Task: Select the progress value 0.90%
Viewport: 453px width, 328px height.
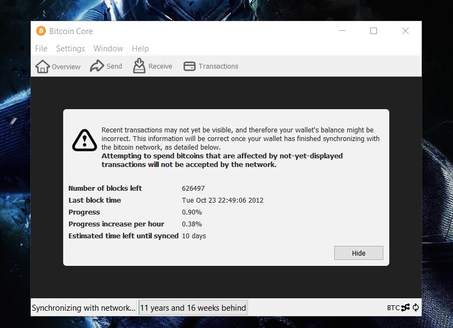Action: pos(192,212)
